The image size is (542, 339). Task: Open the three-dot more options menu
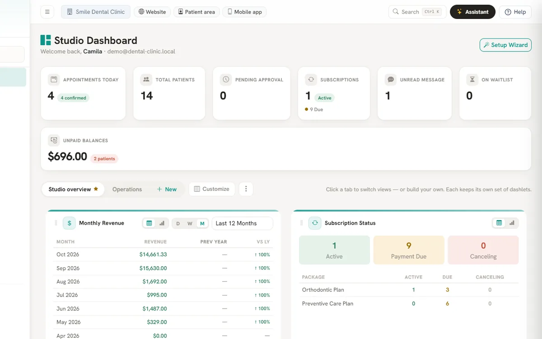[246, 189]
